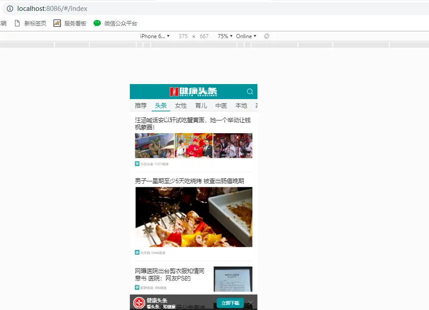Close the bottom download banner
This screenshot has height=310, width=429.
[x=251, y=303]
